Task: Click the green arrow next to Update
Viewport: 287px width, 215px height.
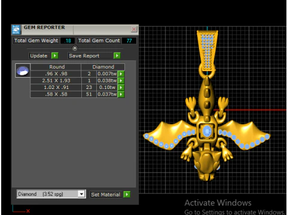Action: (x=54, y=56)
